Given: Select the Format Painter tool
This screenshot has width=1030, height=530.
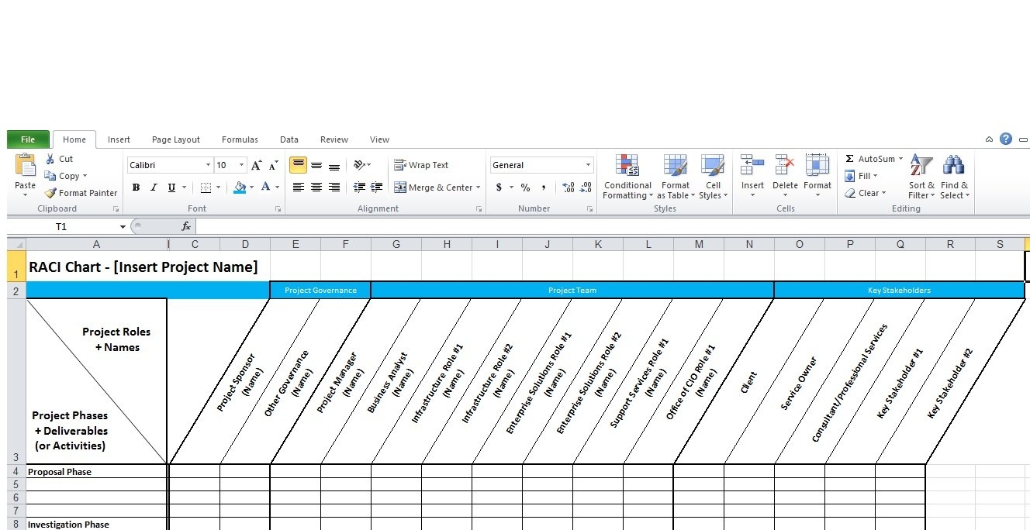Looking at the screenshot, I should 81,193.
